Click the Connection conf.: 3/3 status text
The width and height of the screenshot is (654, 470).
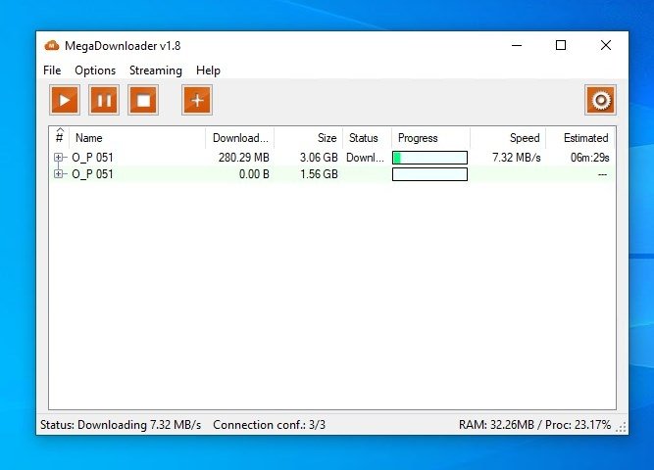(269, 425)
